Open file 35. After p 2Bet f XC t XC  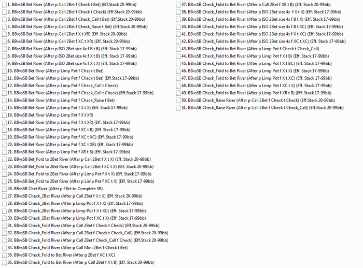pyautogui.click(x=61, y=255)
